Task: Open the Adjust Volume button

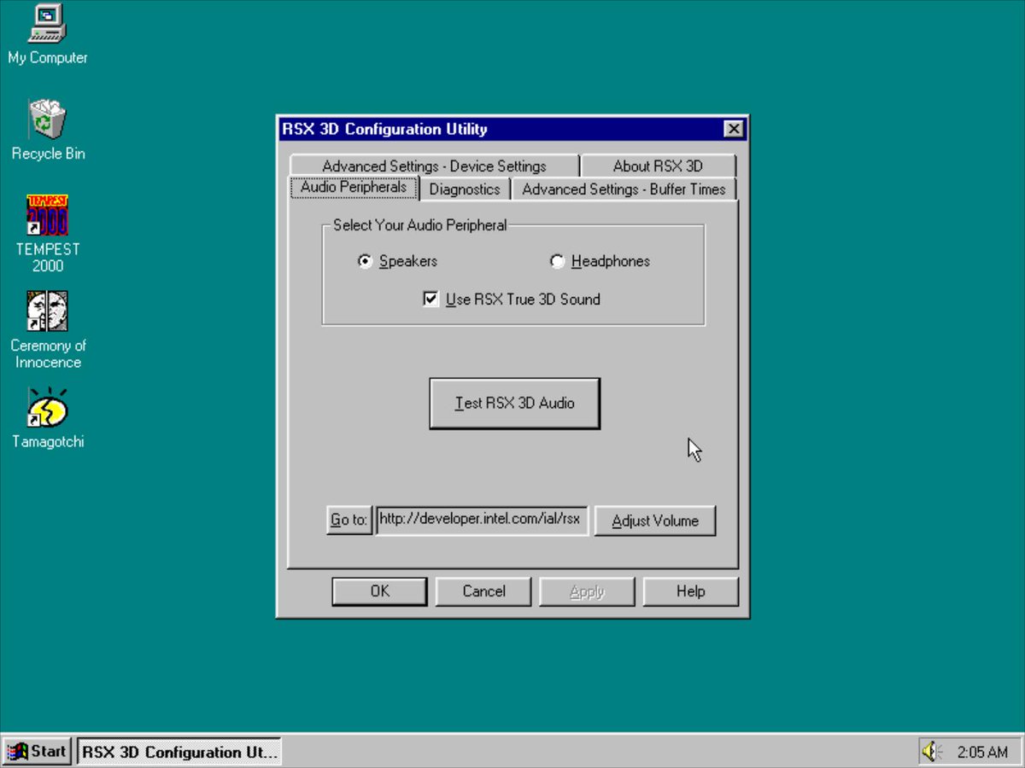Action: [x=655, y=521]
